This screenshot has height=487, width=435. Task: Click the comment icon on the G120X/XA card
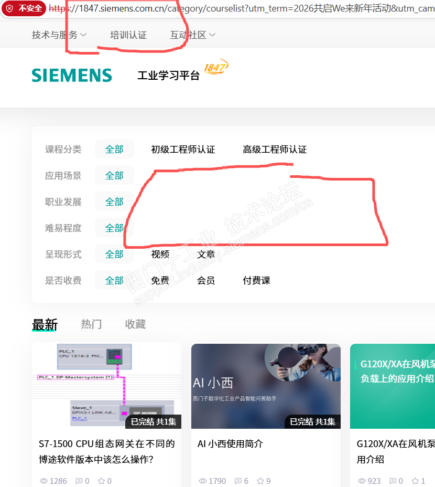(393, 481)
